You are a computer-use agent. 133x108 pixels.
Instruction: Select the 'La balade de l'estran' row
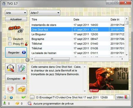pos(78,53)
